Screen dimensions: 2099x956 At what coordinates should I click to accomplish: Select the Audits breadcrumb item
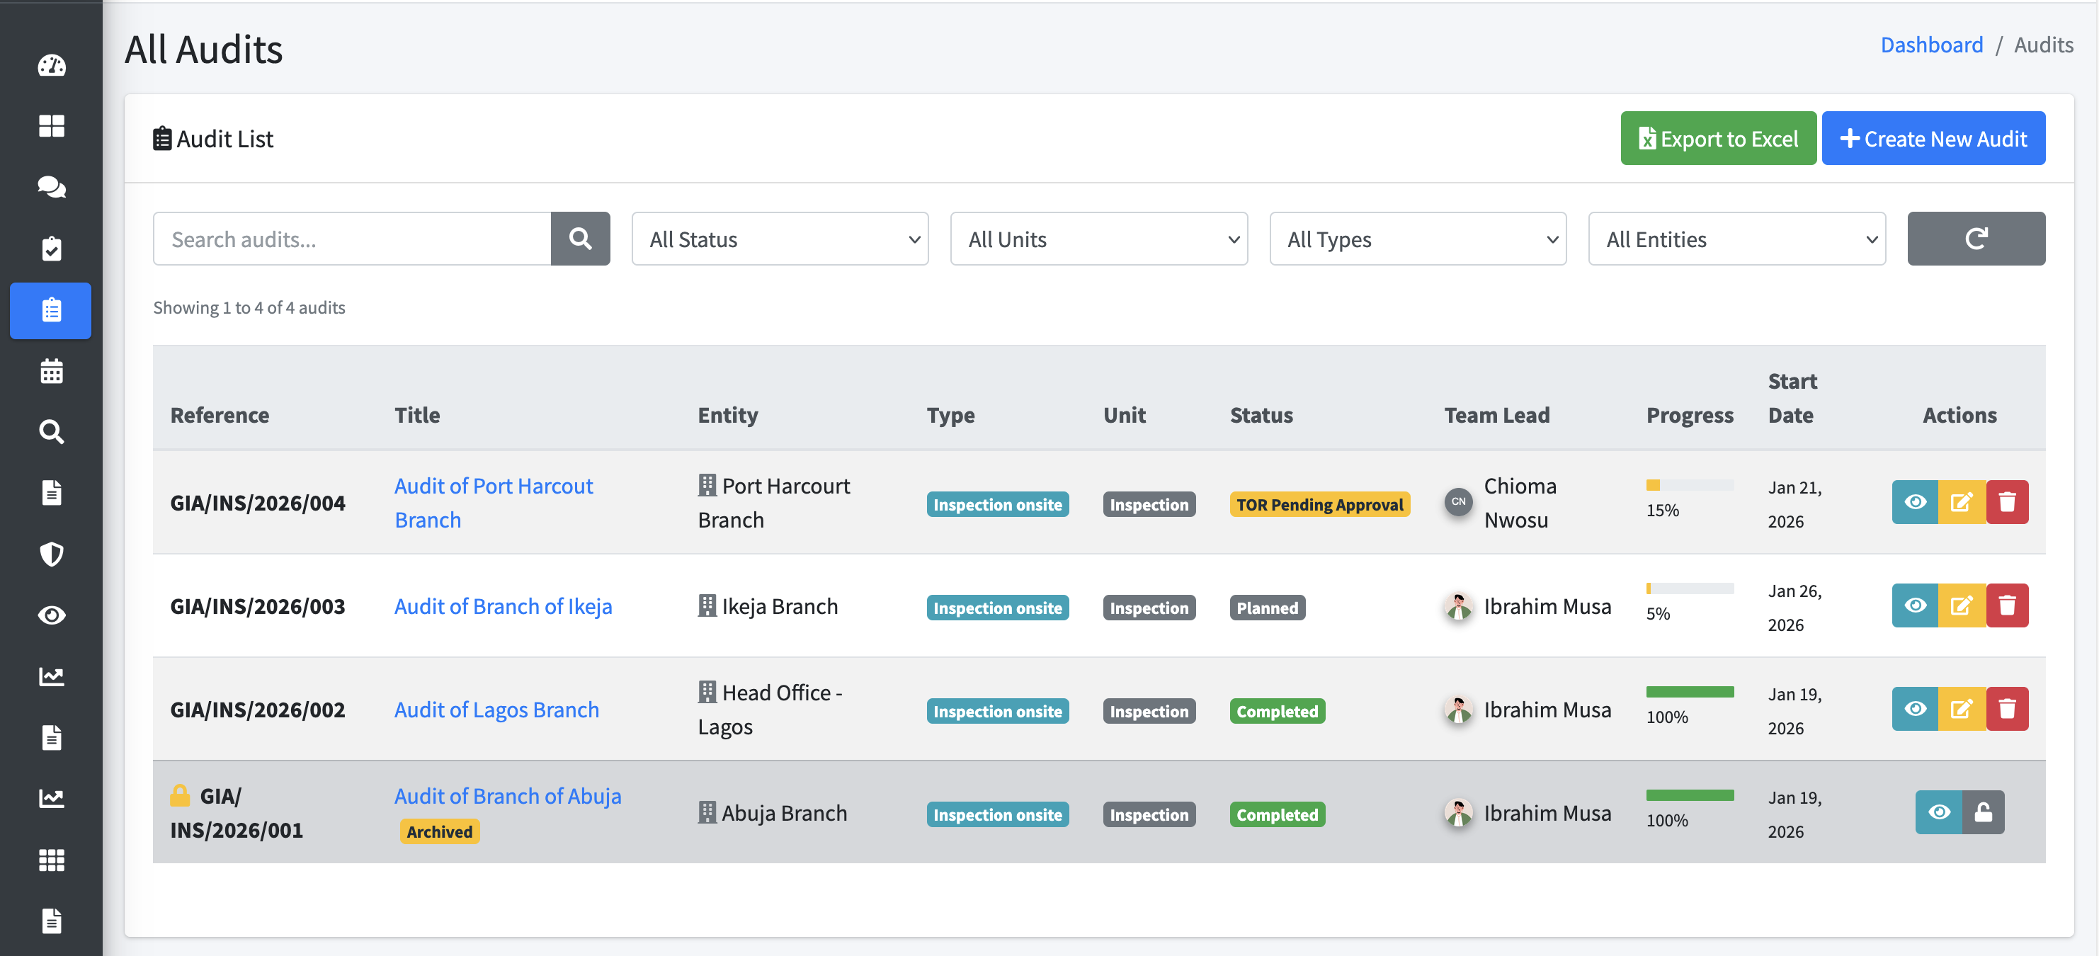pyautogui.click(x=2044, y=45)
